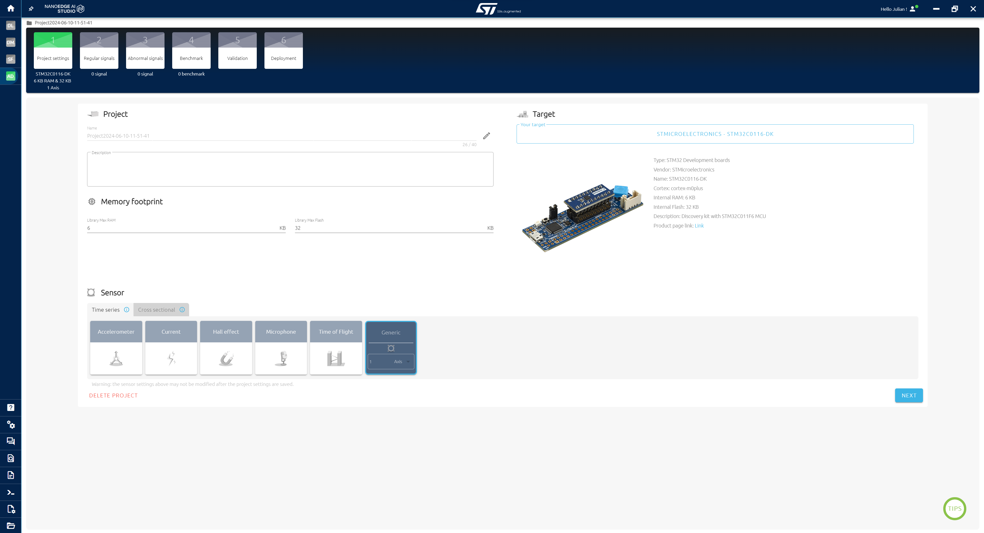Click into the Description text box

point(290,169)
